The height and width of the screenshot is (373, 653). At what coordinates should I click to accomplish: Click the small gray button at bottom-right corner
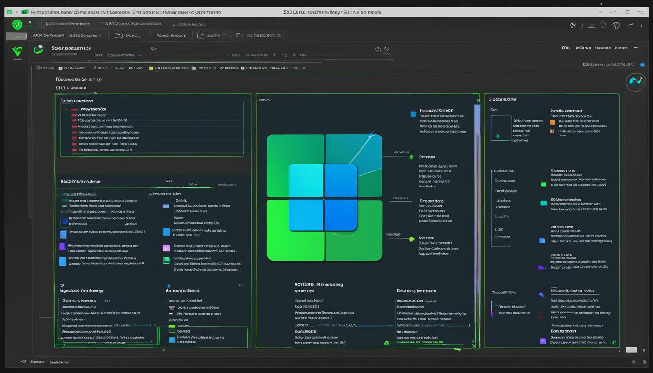(631, 350)
